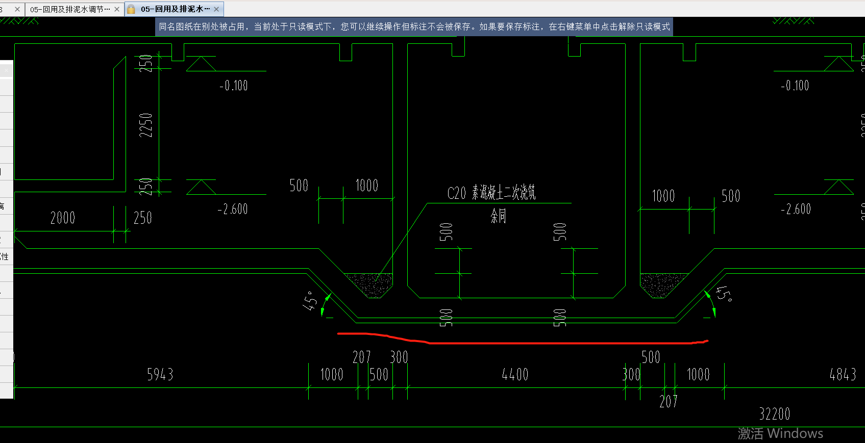
Task: Click the 2000 horizontal dimension text
Action: pos(63,218)
